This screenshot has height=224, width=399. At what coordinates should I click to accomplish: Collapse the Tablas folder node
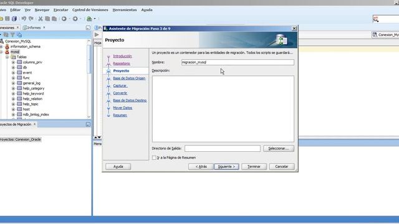click(x=7, y=57)
